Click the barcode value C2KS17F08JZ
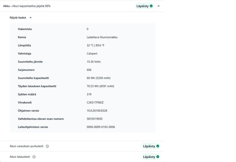 tap(95, 103)
